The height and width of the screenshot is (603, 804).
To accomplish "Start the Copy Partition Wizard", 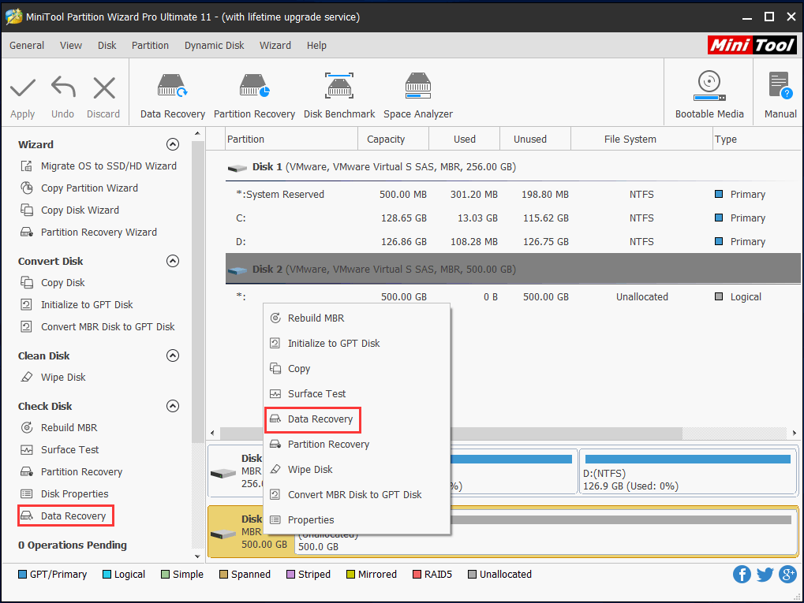I will (89, 188).
